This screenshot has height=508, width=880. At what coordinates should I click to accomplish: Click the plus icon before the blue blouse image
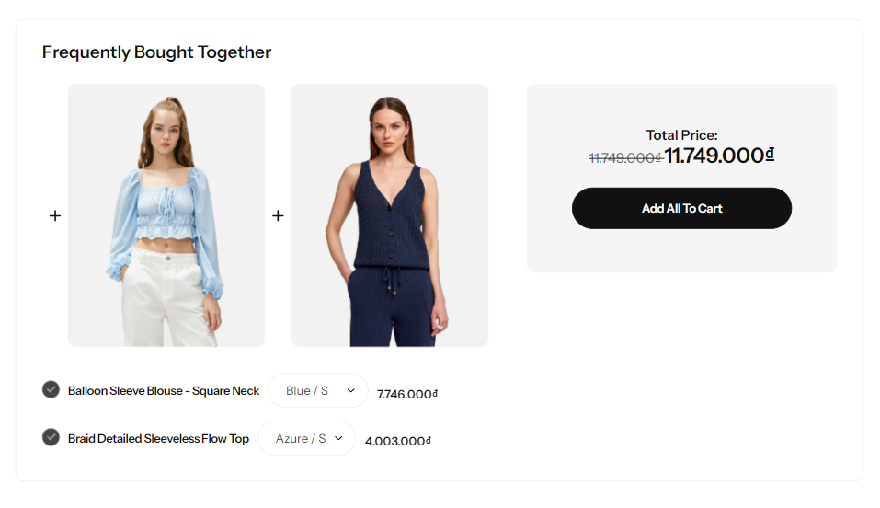pos(55,215)
